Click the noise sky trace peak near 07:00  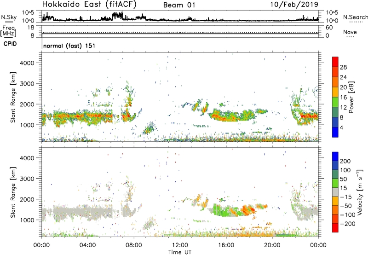117,15
